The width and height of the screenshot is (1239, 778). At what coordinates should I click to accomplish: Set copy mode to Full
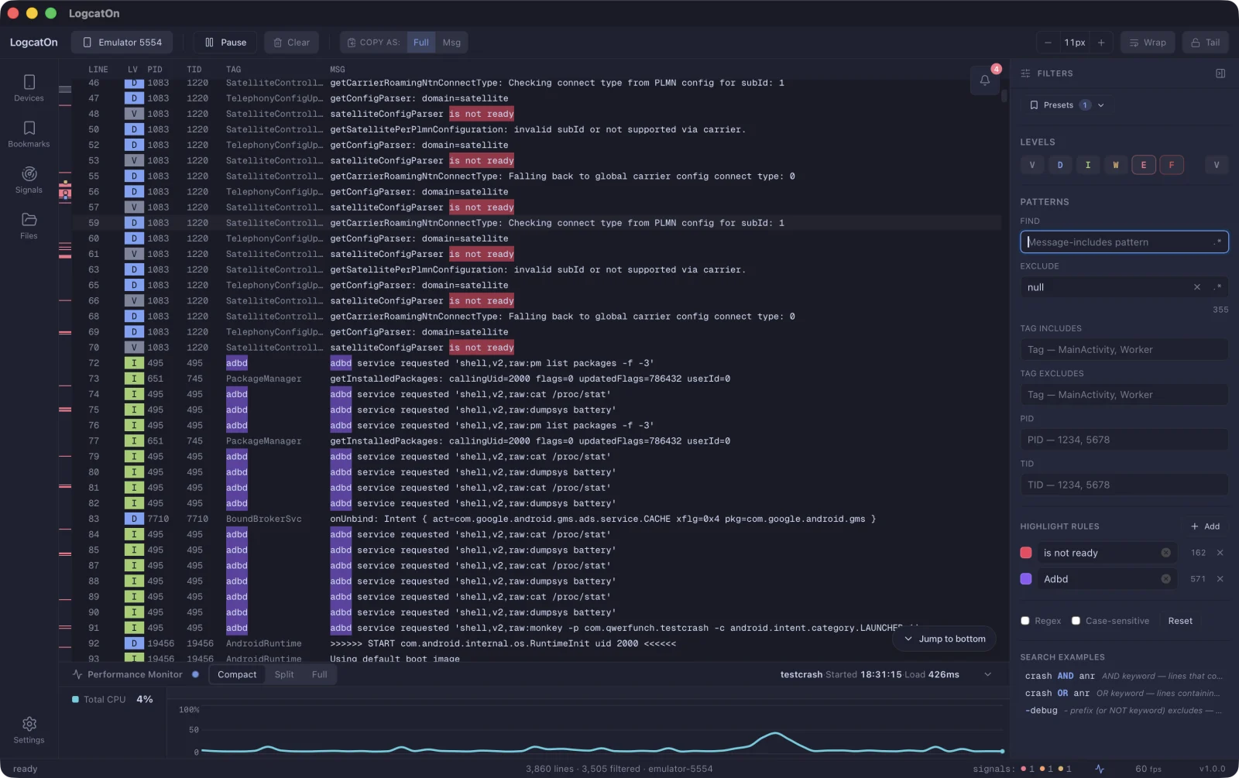click(421, 43)
